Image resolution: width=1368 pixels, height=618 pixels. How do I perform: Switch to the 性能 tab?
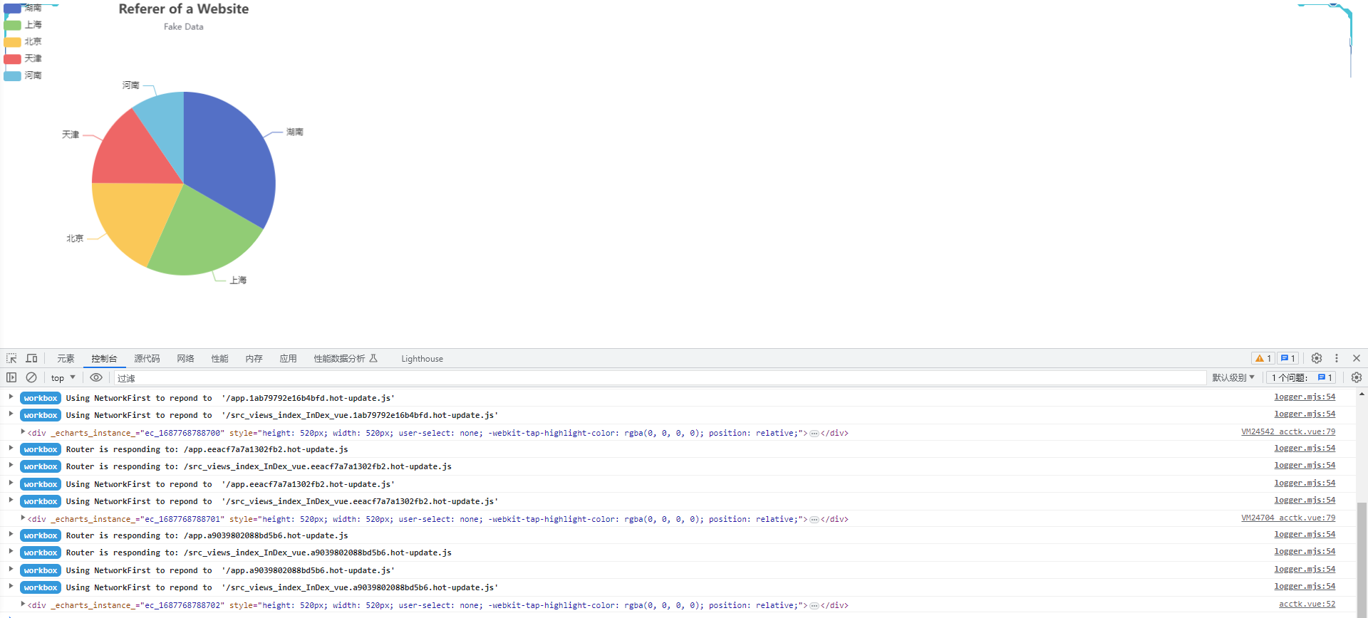click(x=219, y=358)
